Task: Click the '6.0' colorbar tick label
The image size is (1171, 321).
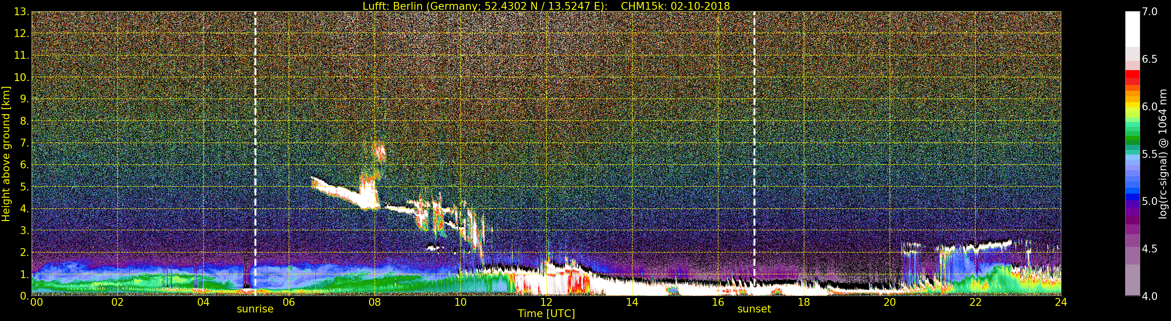Action: coord(1150,107)
